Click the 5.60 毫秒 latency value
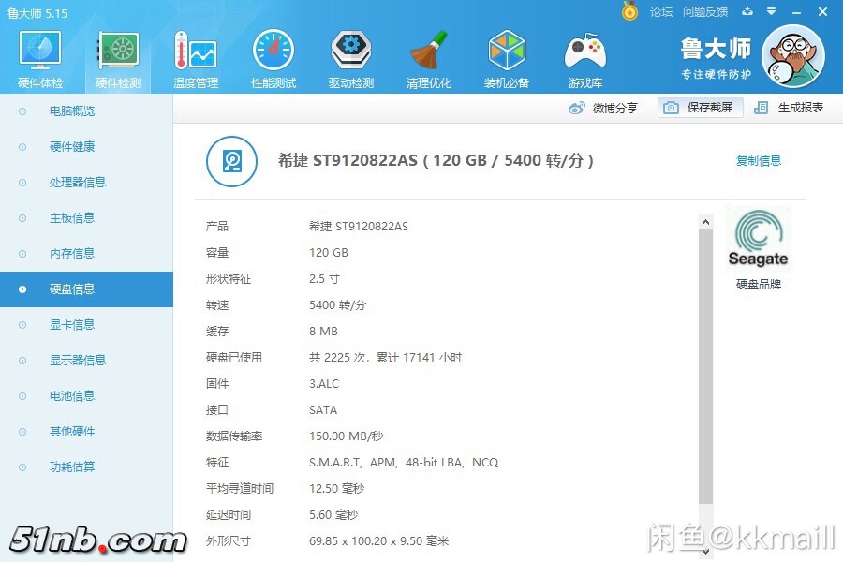The width and height of the screenshot is (843, 562). (333, 515)
